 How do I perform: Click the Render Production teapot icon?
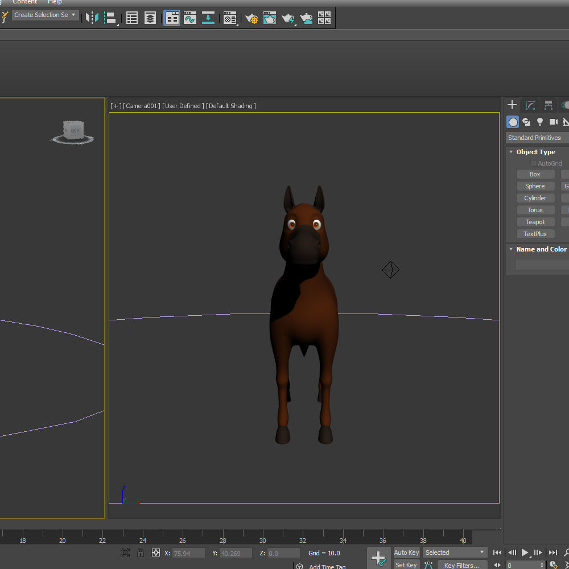pos(288,18)
